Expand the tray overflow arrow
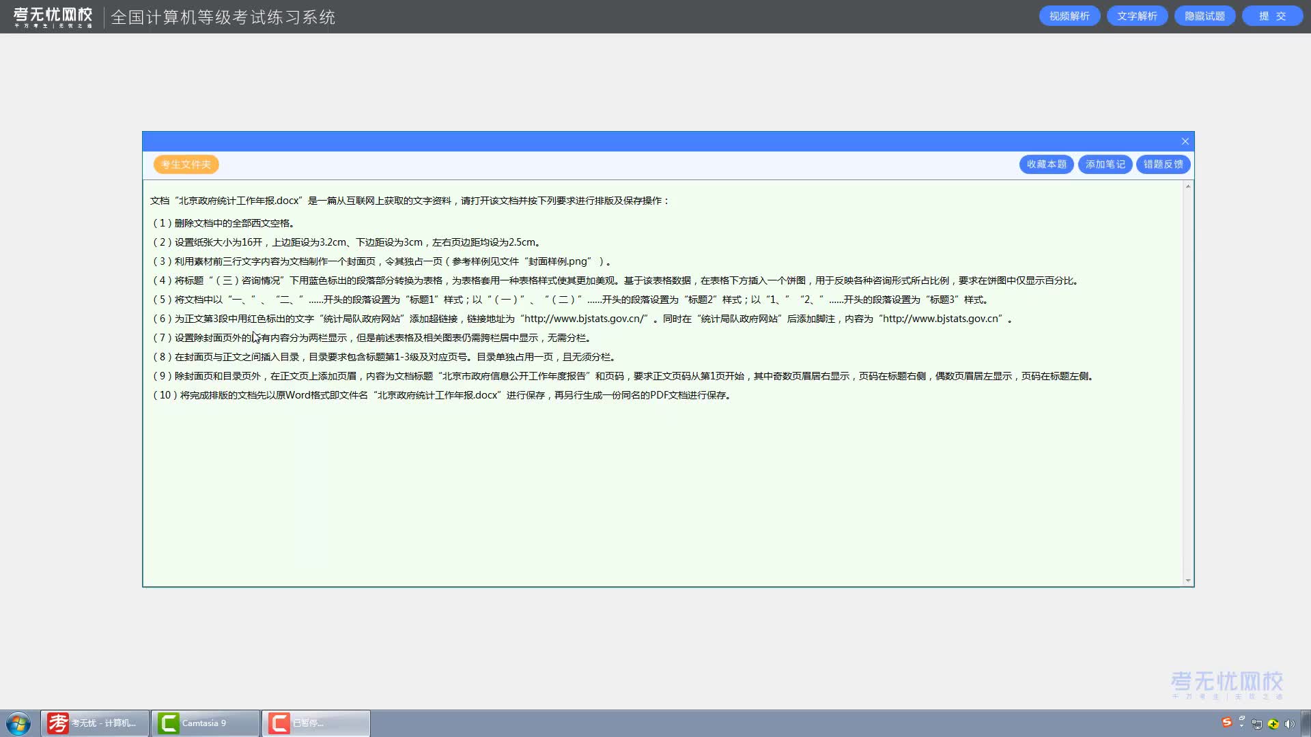The height and width of the screenshot is (737, 1311). click(1242, 721)
